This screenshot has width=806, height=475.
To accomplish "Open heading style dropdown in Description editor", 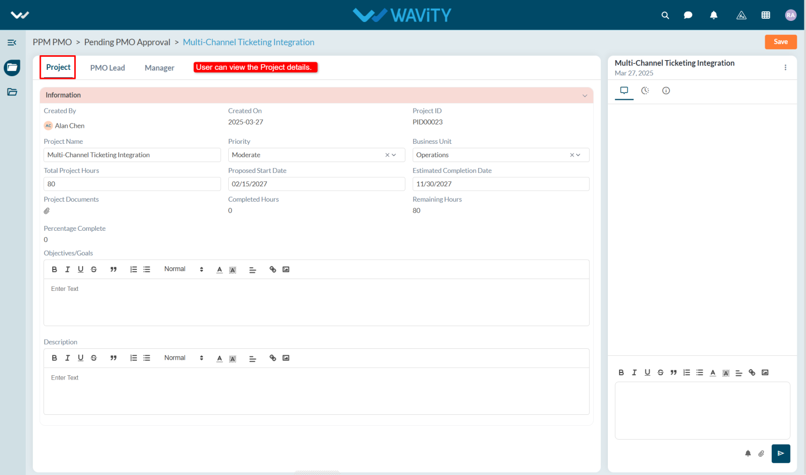I will tap(184, 358).
